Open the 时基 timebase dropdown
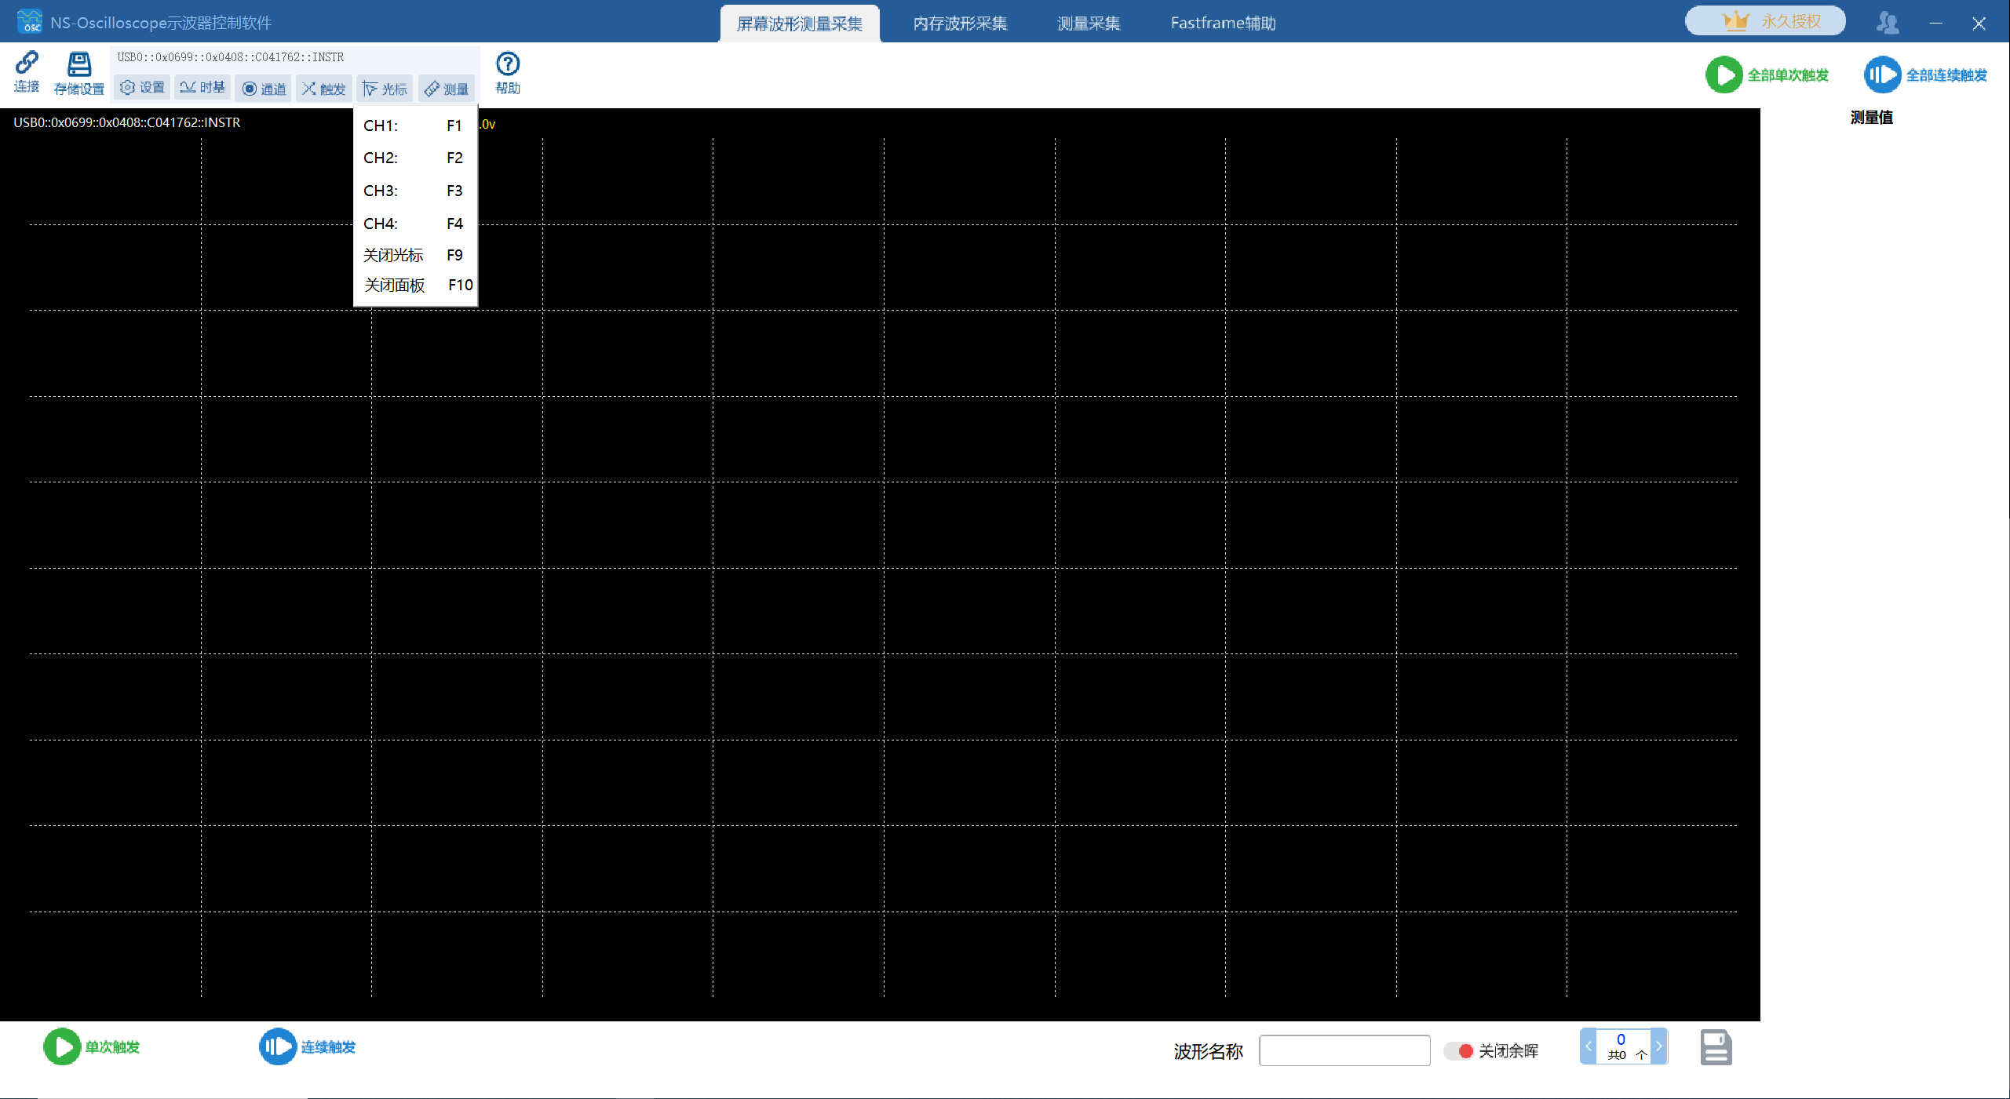The height and width of the screenshot is (1099, 2010). coord(202,88)
